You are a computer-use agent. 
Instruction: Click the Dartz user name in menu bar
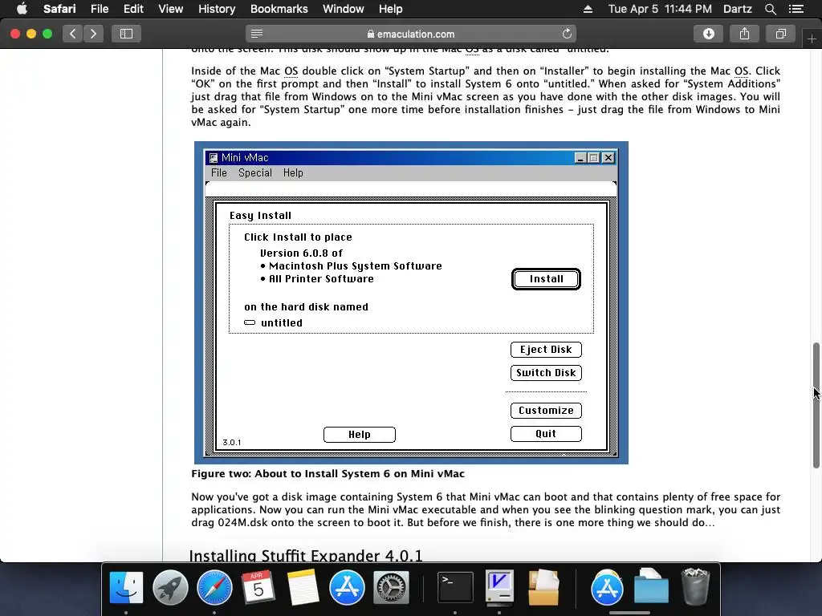coord(737,9)
